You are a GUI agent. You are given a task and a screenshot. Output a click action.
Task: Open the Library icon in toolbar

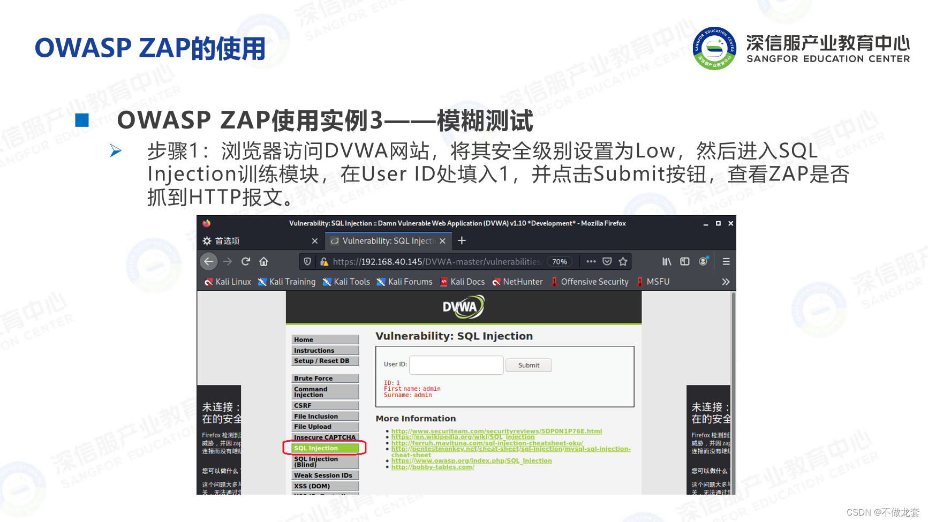pos(667,261)
